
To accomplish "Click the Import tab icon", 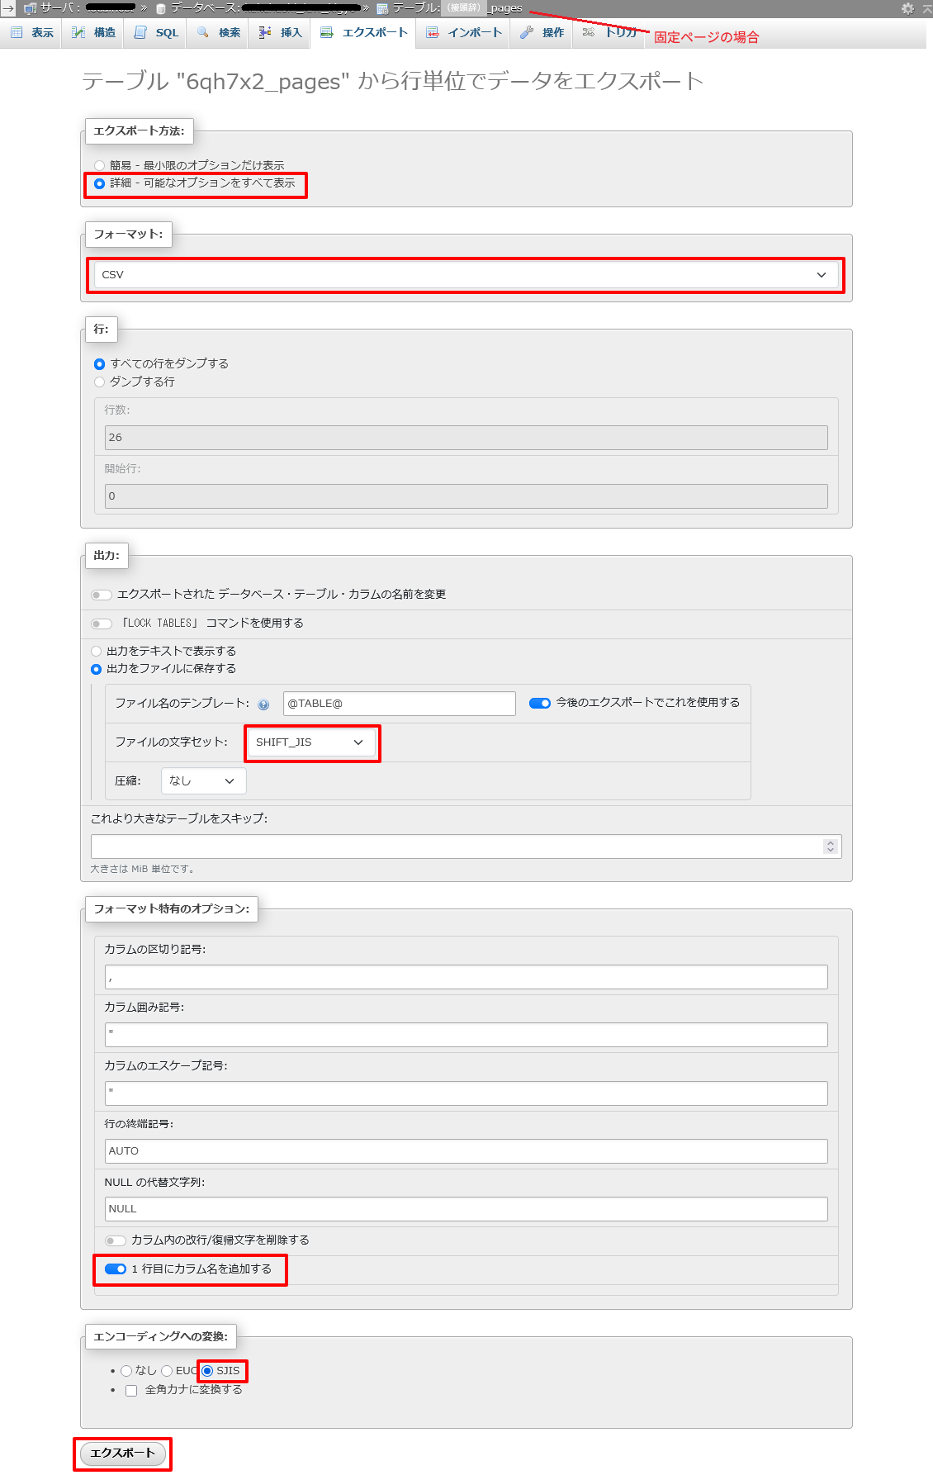I will point(432,32).
